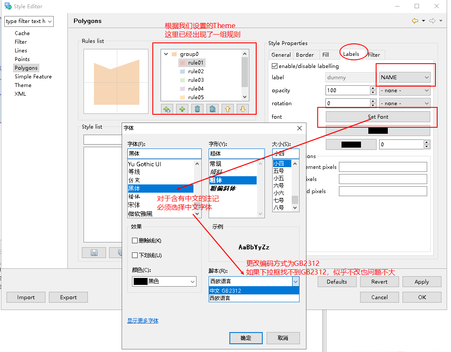This screenshot has width=451, height=352.
Task: Open the forward history dropdown arrow
Action: click(441, 21)
